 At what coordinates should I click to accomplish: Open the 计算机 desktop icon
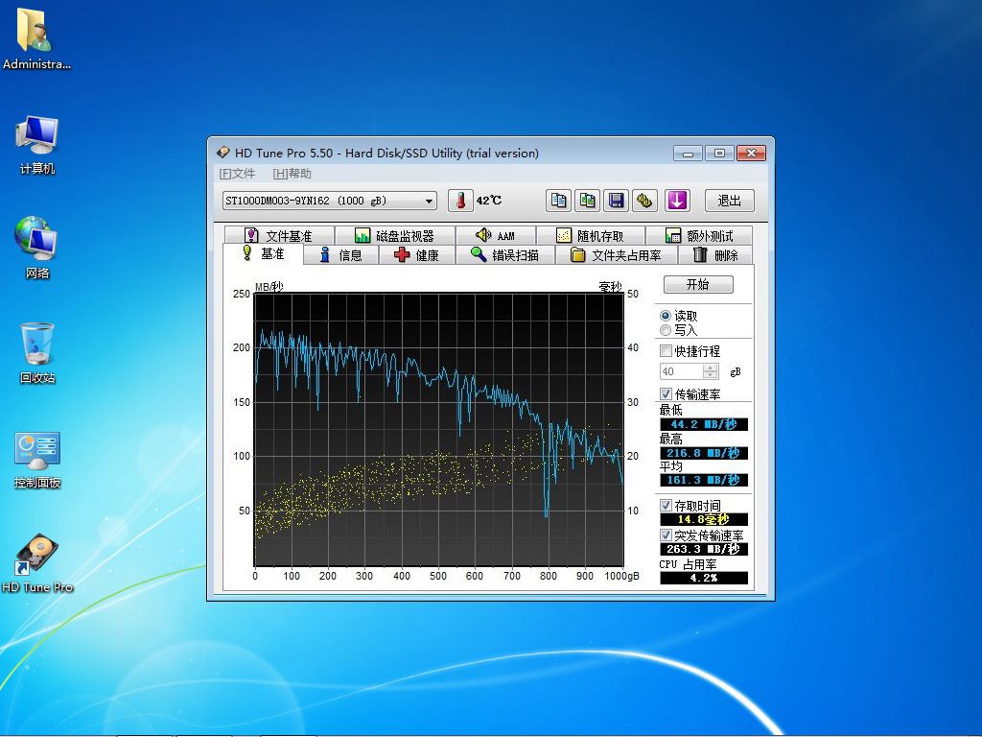pos(37,144)
